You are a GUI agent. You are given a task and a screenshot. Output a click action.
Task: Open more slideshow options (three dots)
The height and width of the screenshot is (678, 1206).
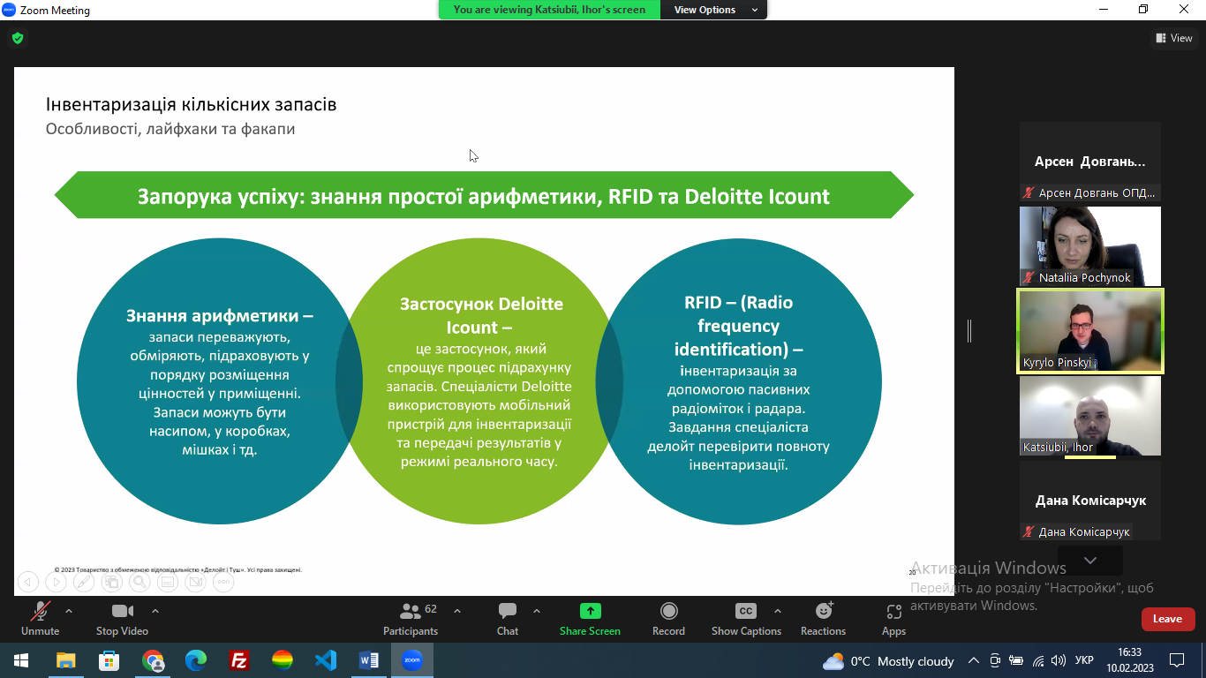click(x=223, y=582)
